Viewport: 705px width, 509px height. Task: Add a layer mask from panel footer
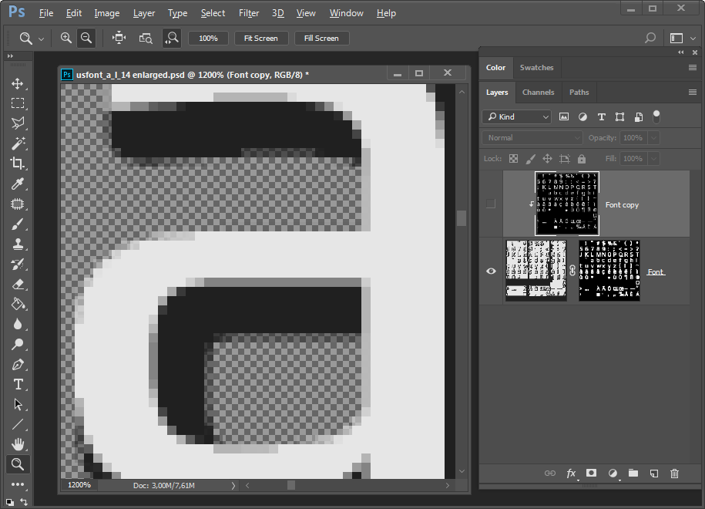pos(591,473)
